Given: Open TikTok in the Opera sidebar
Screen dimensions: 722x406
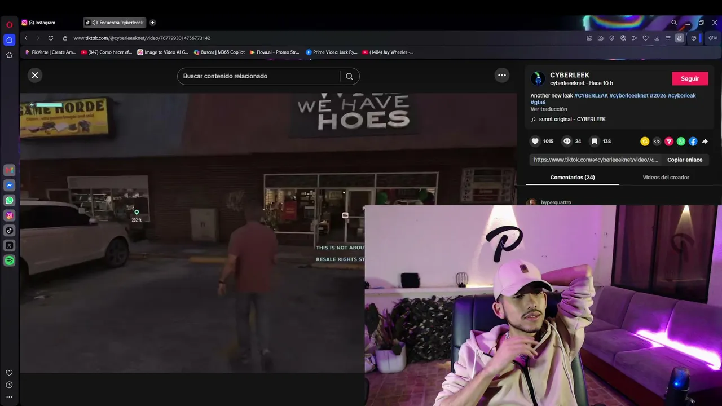Looking at the screenshot, I should [9, 230].
